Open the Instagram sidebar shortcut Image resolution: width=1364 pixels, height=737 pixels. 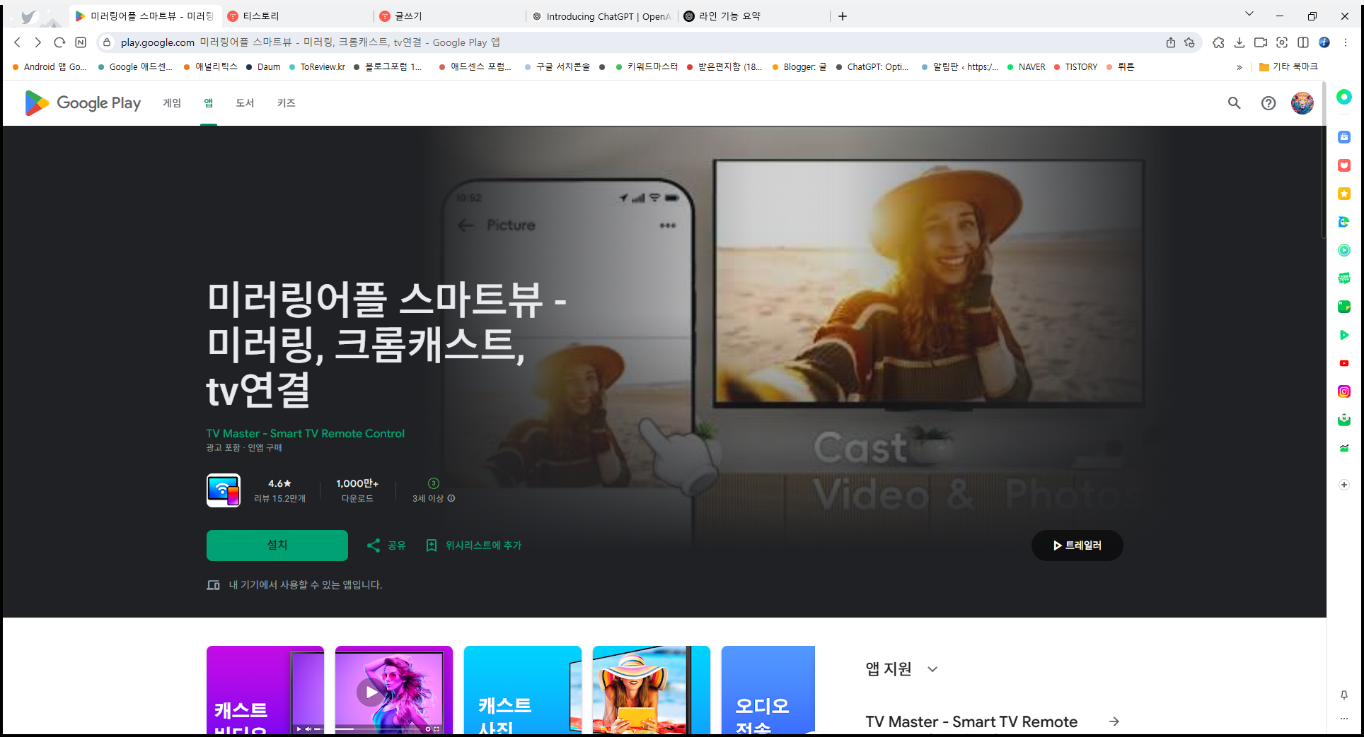pos(1343,391)
